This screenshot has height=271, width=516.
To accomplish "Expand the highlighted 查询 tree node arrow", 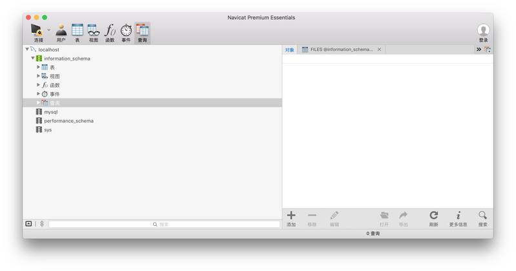I will 38,102.
